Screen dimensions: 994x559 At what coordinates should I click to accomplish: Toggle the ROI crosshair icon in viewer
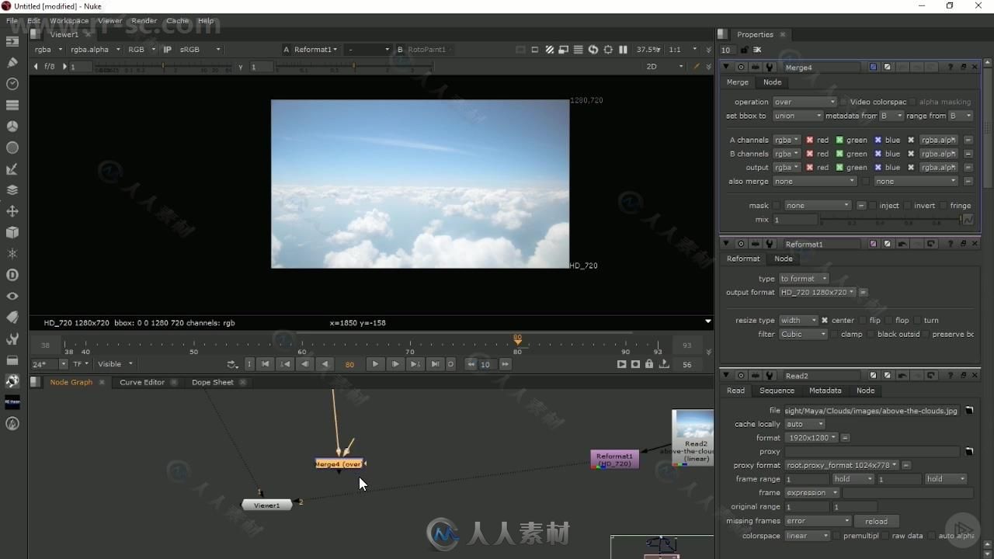[608, 50]
